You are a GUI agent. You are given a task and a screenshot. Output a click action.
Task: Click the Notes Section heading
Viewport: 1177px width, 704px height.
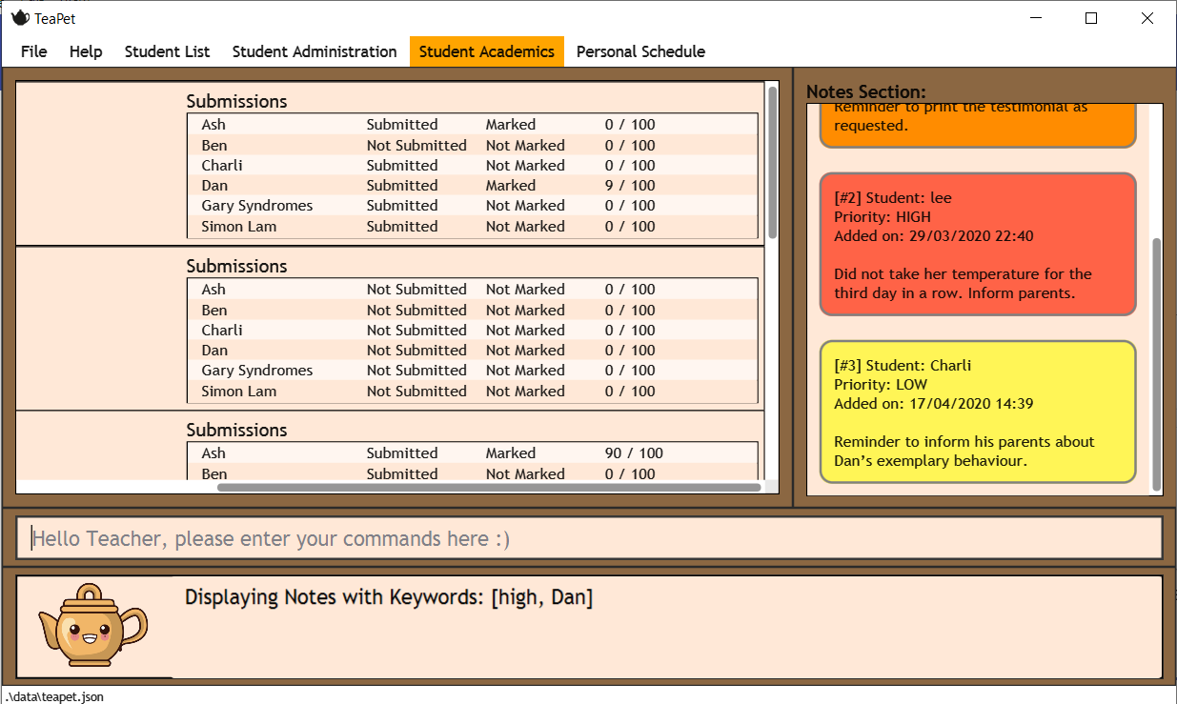866,91
